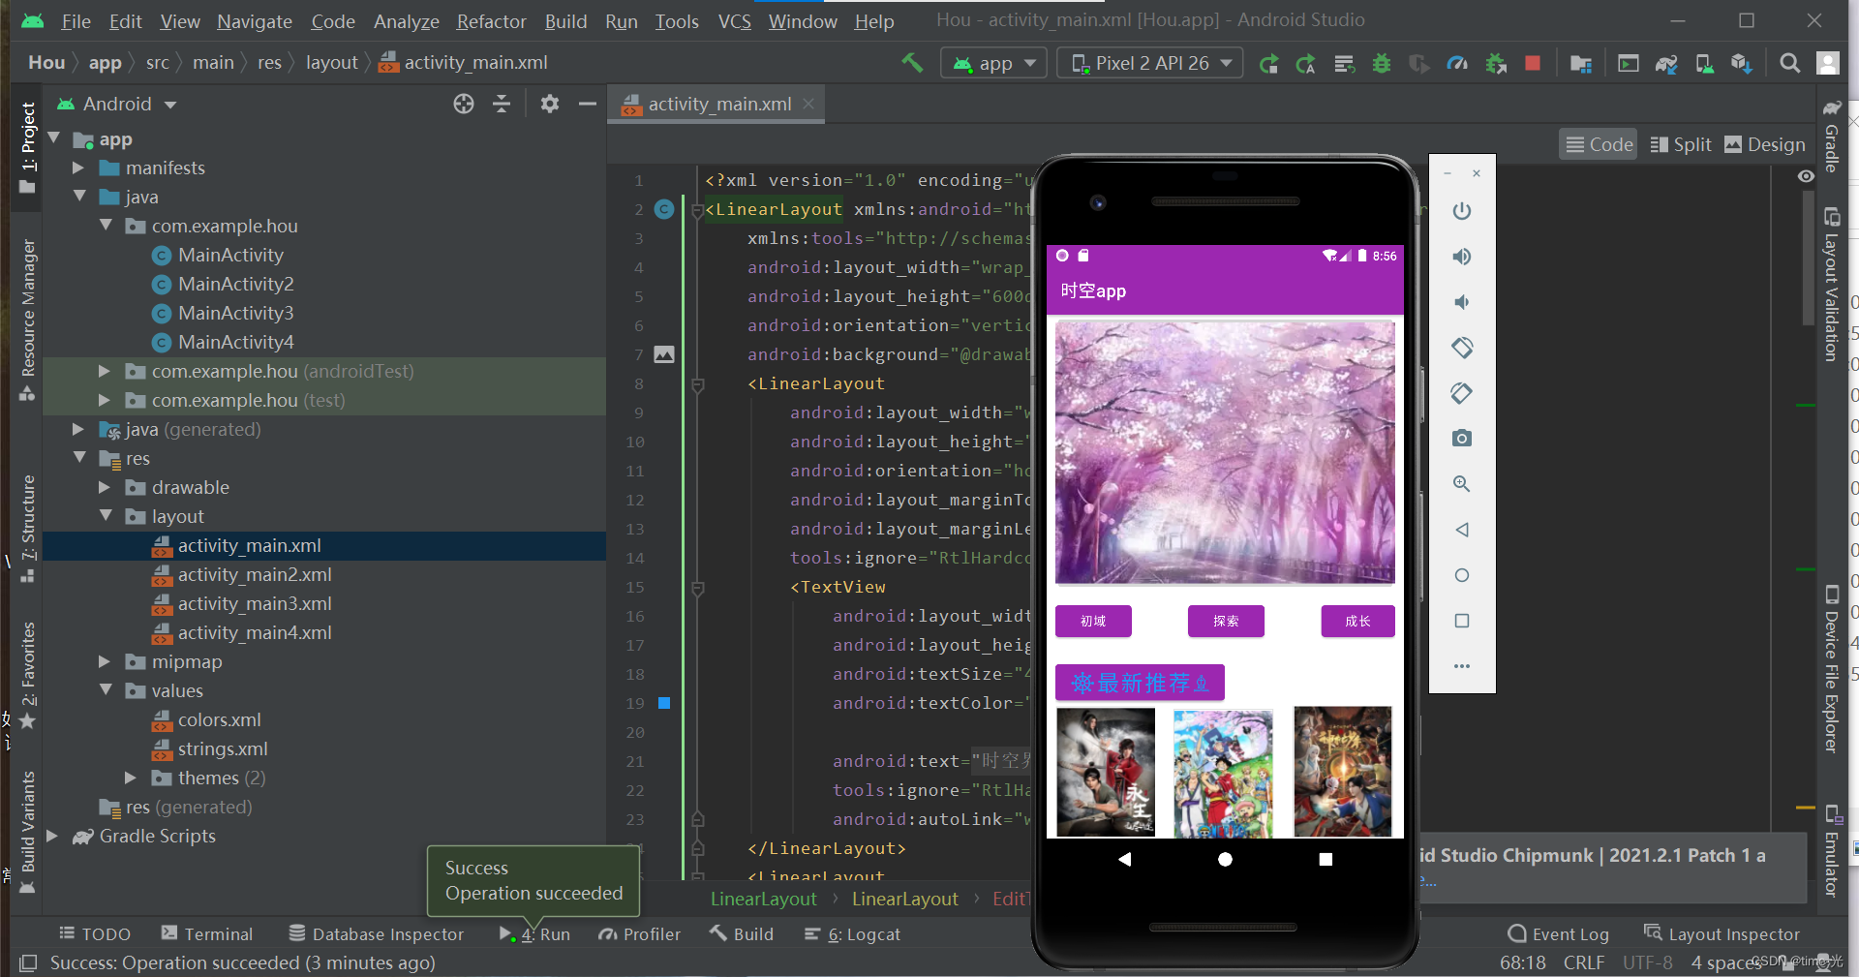Open the SDK Manager icon

tap(1742, 64)
